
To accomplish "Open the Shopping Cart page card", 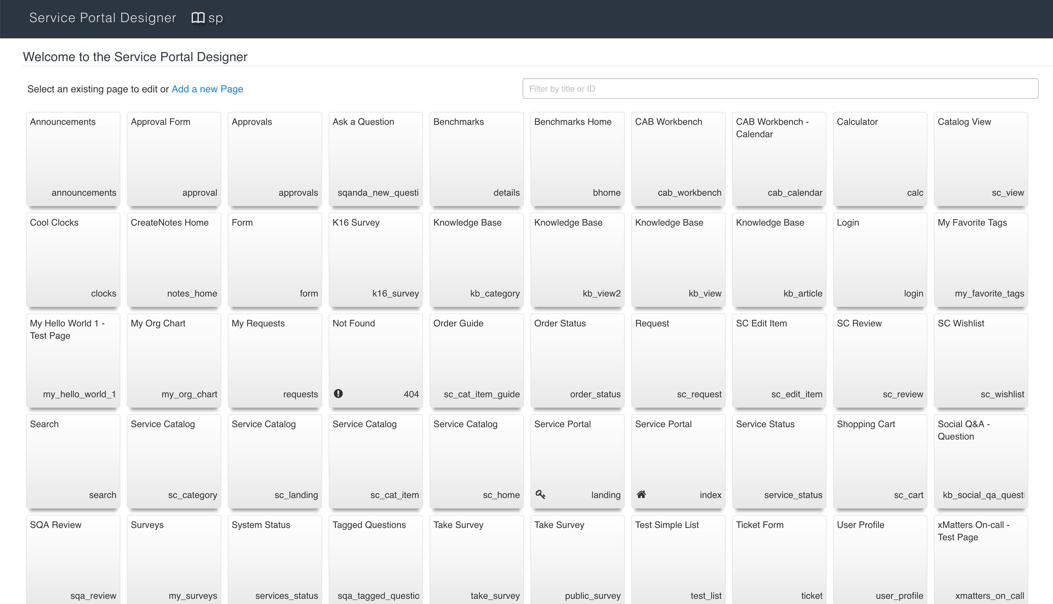I will [880, 461].
